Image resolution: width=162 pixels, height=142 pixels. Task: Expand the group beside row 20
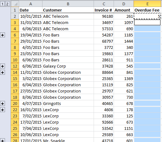pyautogui.click(x=2, y=104)
